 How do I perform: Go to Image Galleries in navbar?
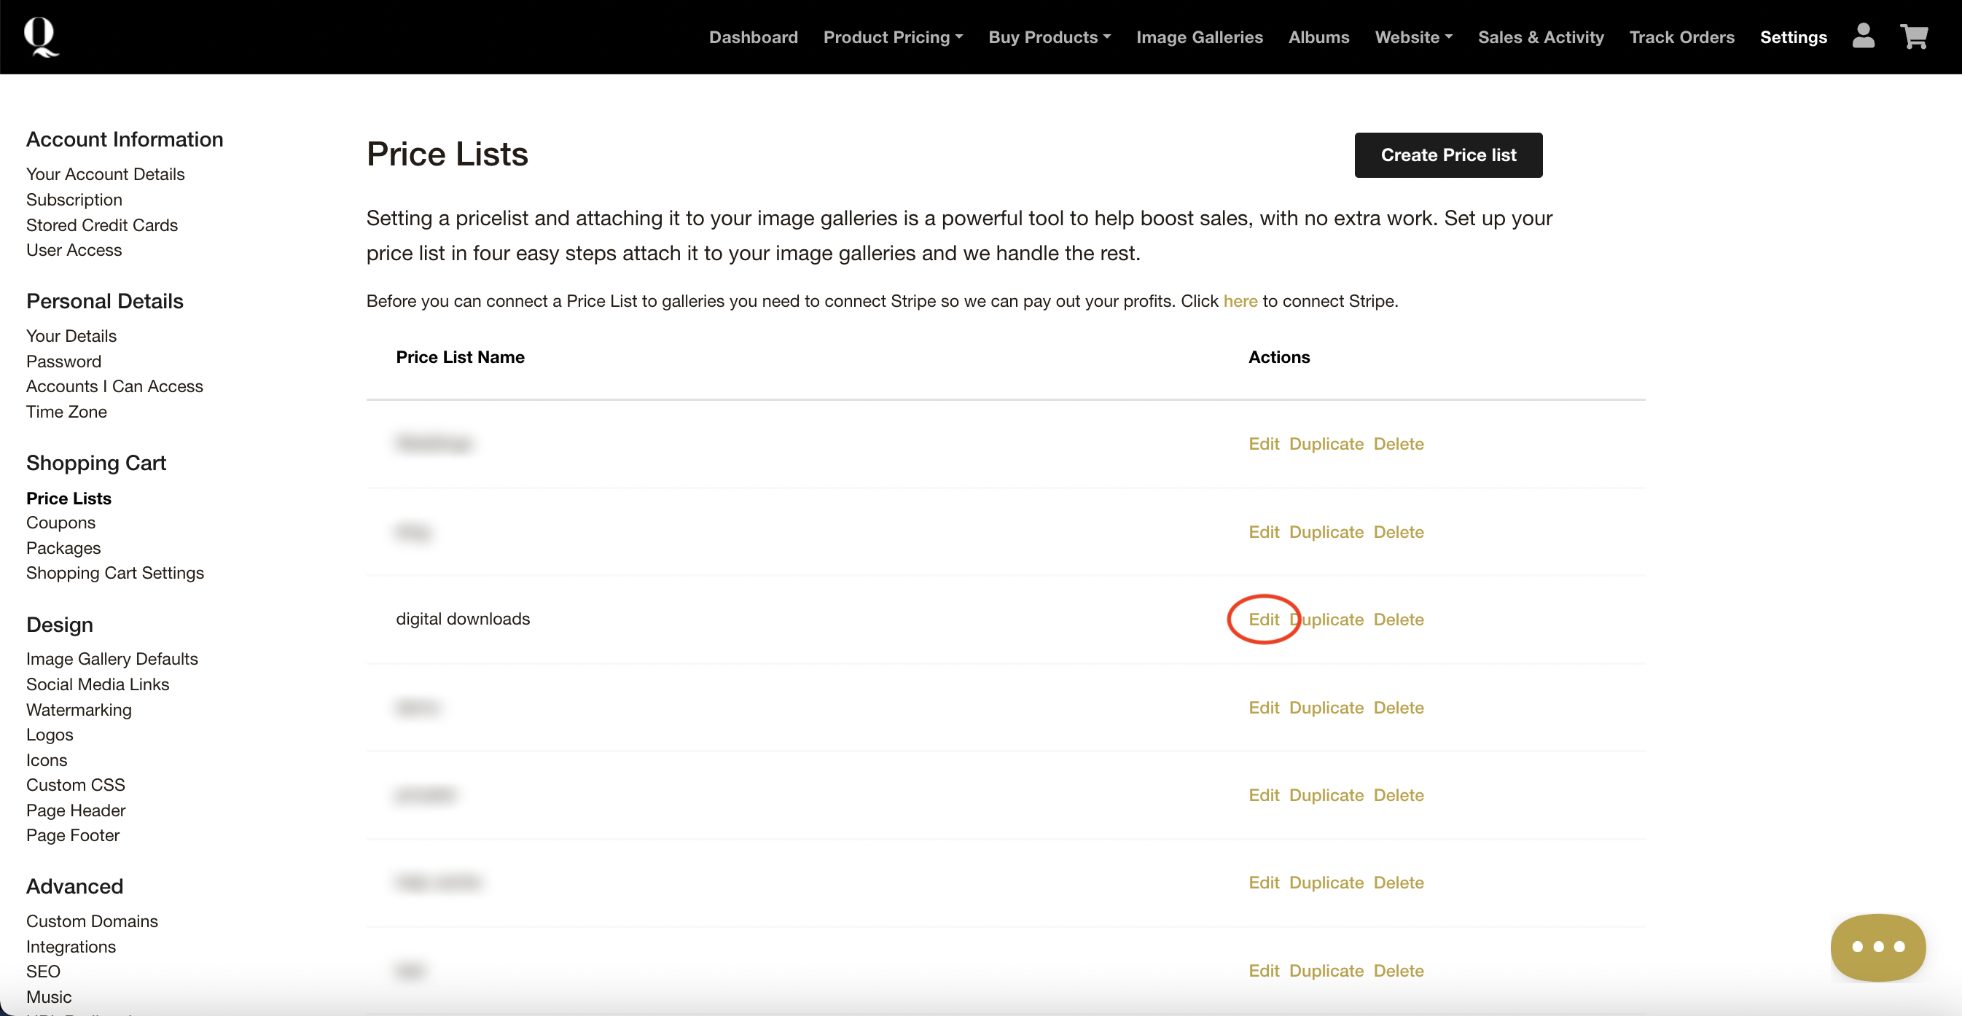point(1199,37)
